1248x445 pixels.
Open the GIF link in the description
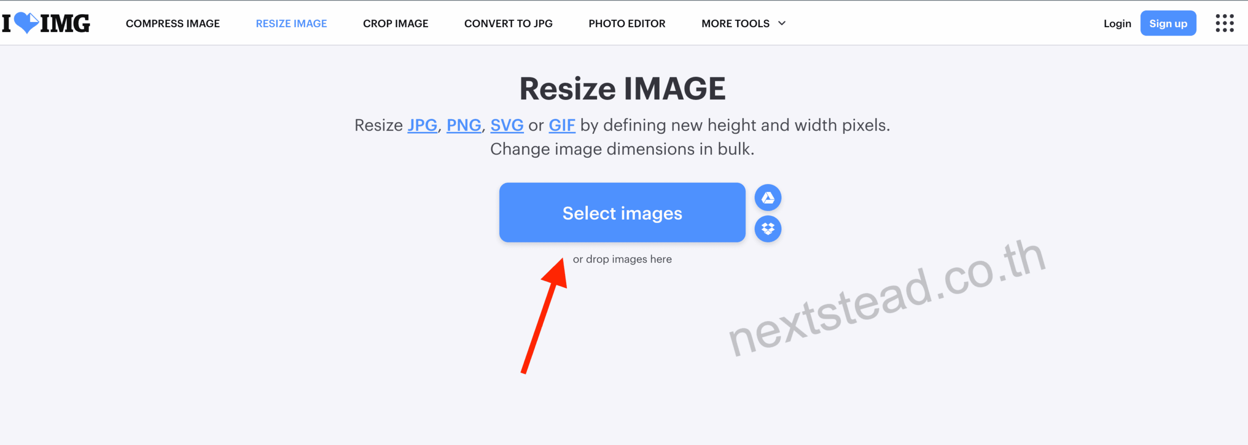562,125
